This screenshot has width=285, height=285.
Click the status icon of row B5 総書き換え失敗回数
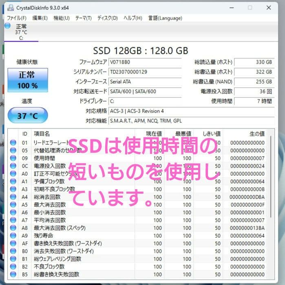pyautogui.click(x=13, y=274)
